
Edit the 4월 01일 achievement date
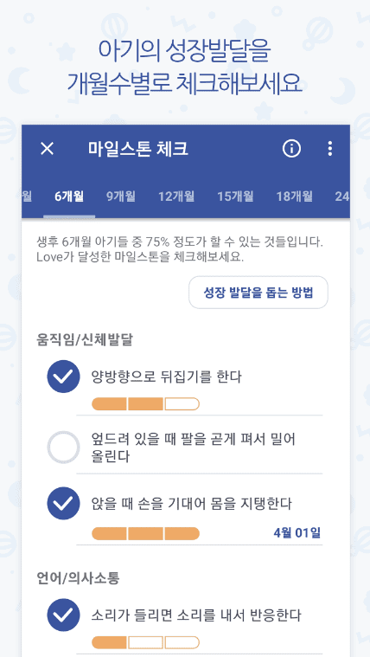coord(297,533)
